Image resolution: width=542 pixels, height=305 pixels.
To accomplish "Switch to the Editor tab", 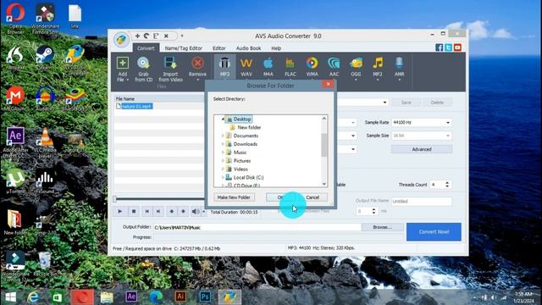I will 218,48.
